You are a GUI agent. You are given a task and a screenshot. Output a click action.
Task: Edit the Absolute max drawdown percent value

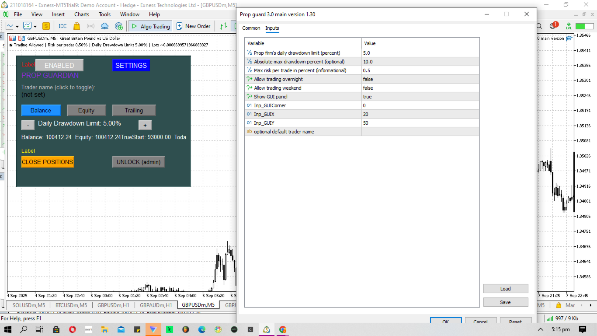pos(420,62)
